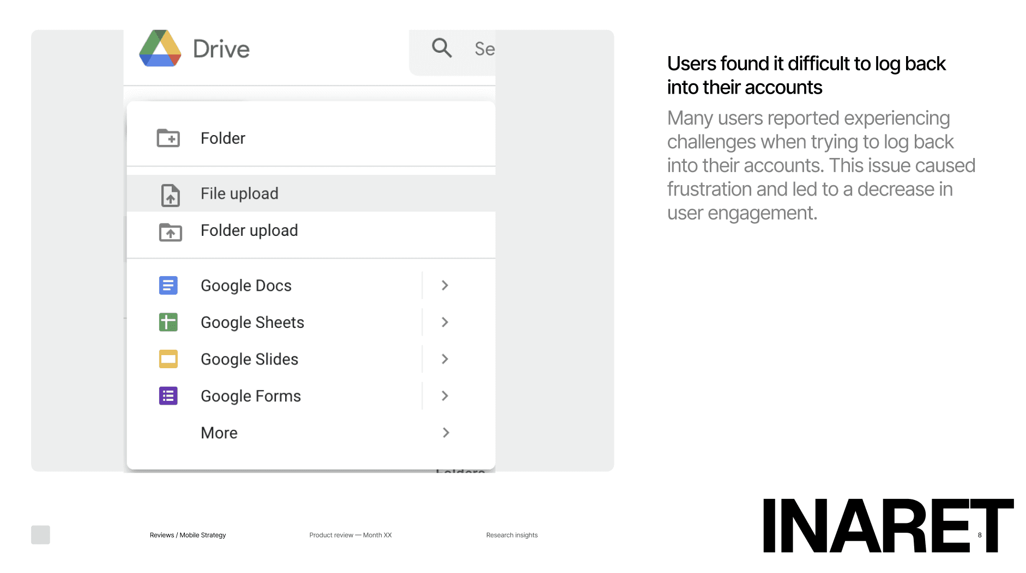
Task: Click the purple Google Forms icon
Action: [168, 396]
